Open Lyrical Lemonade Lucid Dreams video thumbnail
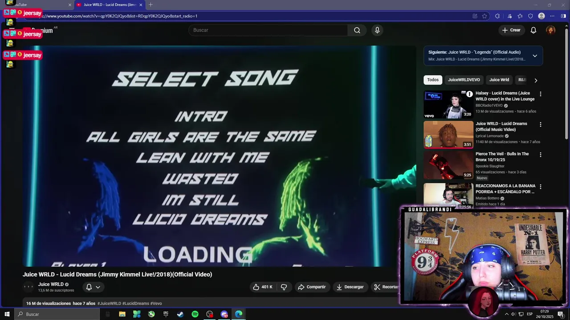 [448, 135]
